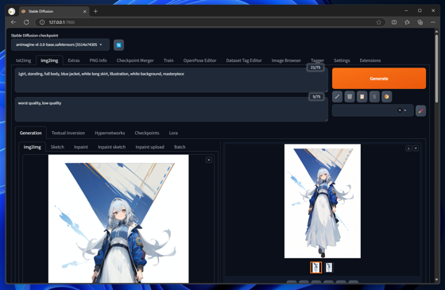Image resolution: width=445 pixels, height=290 pixels.
Task: Select the img2img input mode tab
Action: coord(33,147)
